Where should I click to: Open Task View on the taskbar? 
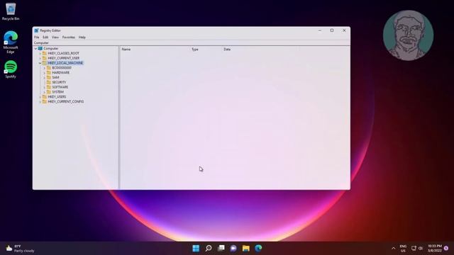coord(221,249)
